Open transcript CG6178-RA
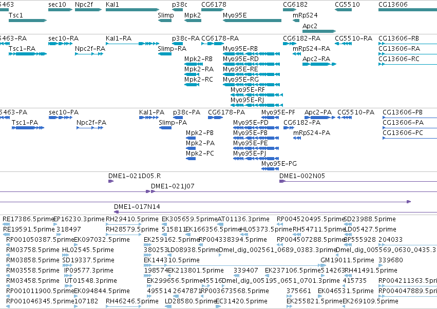The height and width of the screenshot is (309, 437). (213, 44)
